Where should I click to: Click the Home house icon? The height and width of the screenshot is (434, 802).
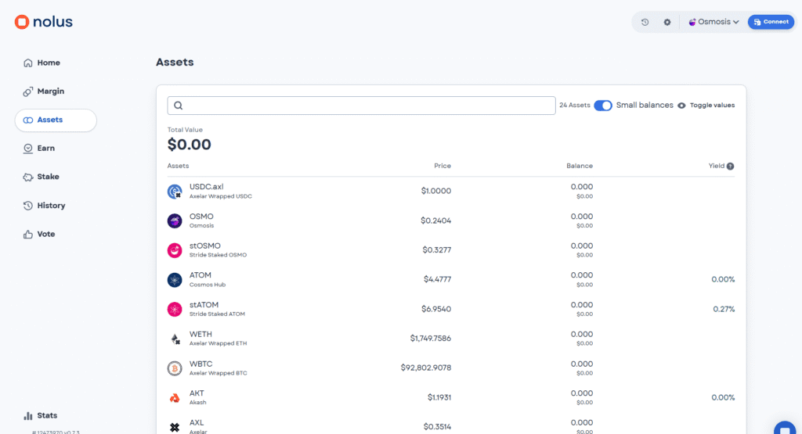click(x=27, y=63)
